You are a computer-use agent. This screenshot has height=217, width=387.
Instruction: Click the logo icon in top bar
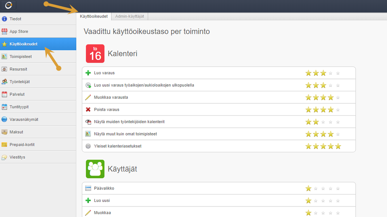point(11,5)
